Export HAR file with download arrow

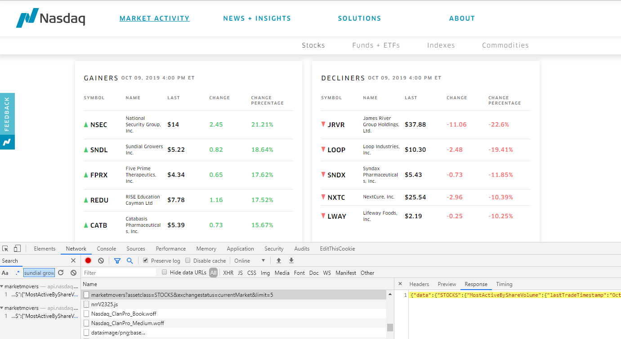coord(291,260)
